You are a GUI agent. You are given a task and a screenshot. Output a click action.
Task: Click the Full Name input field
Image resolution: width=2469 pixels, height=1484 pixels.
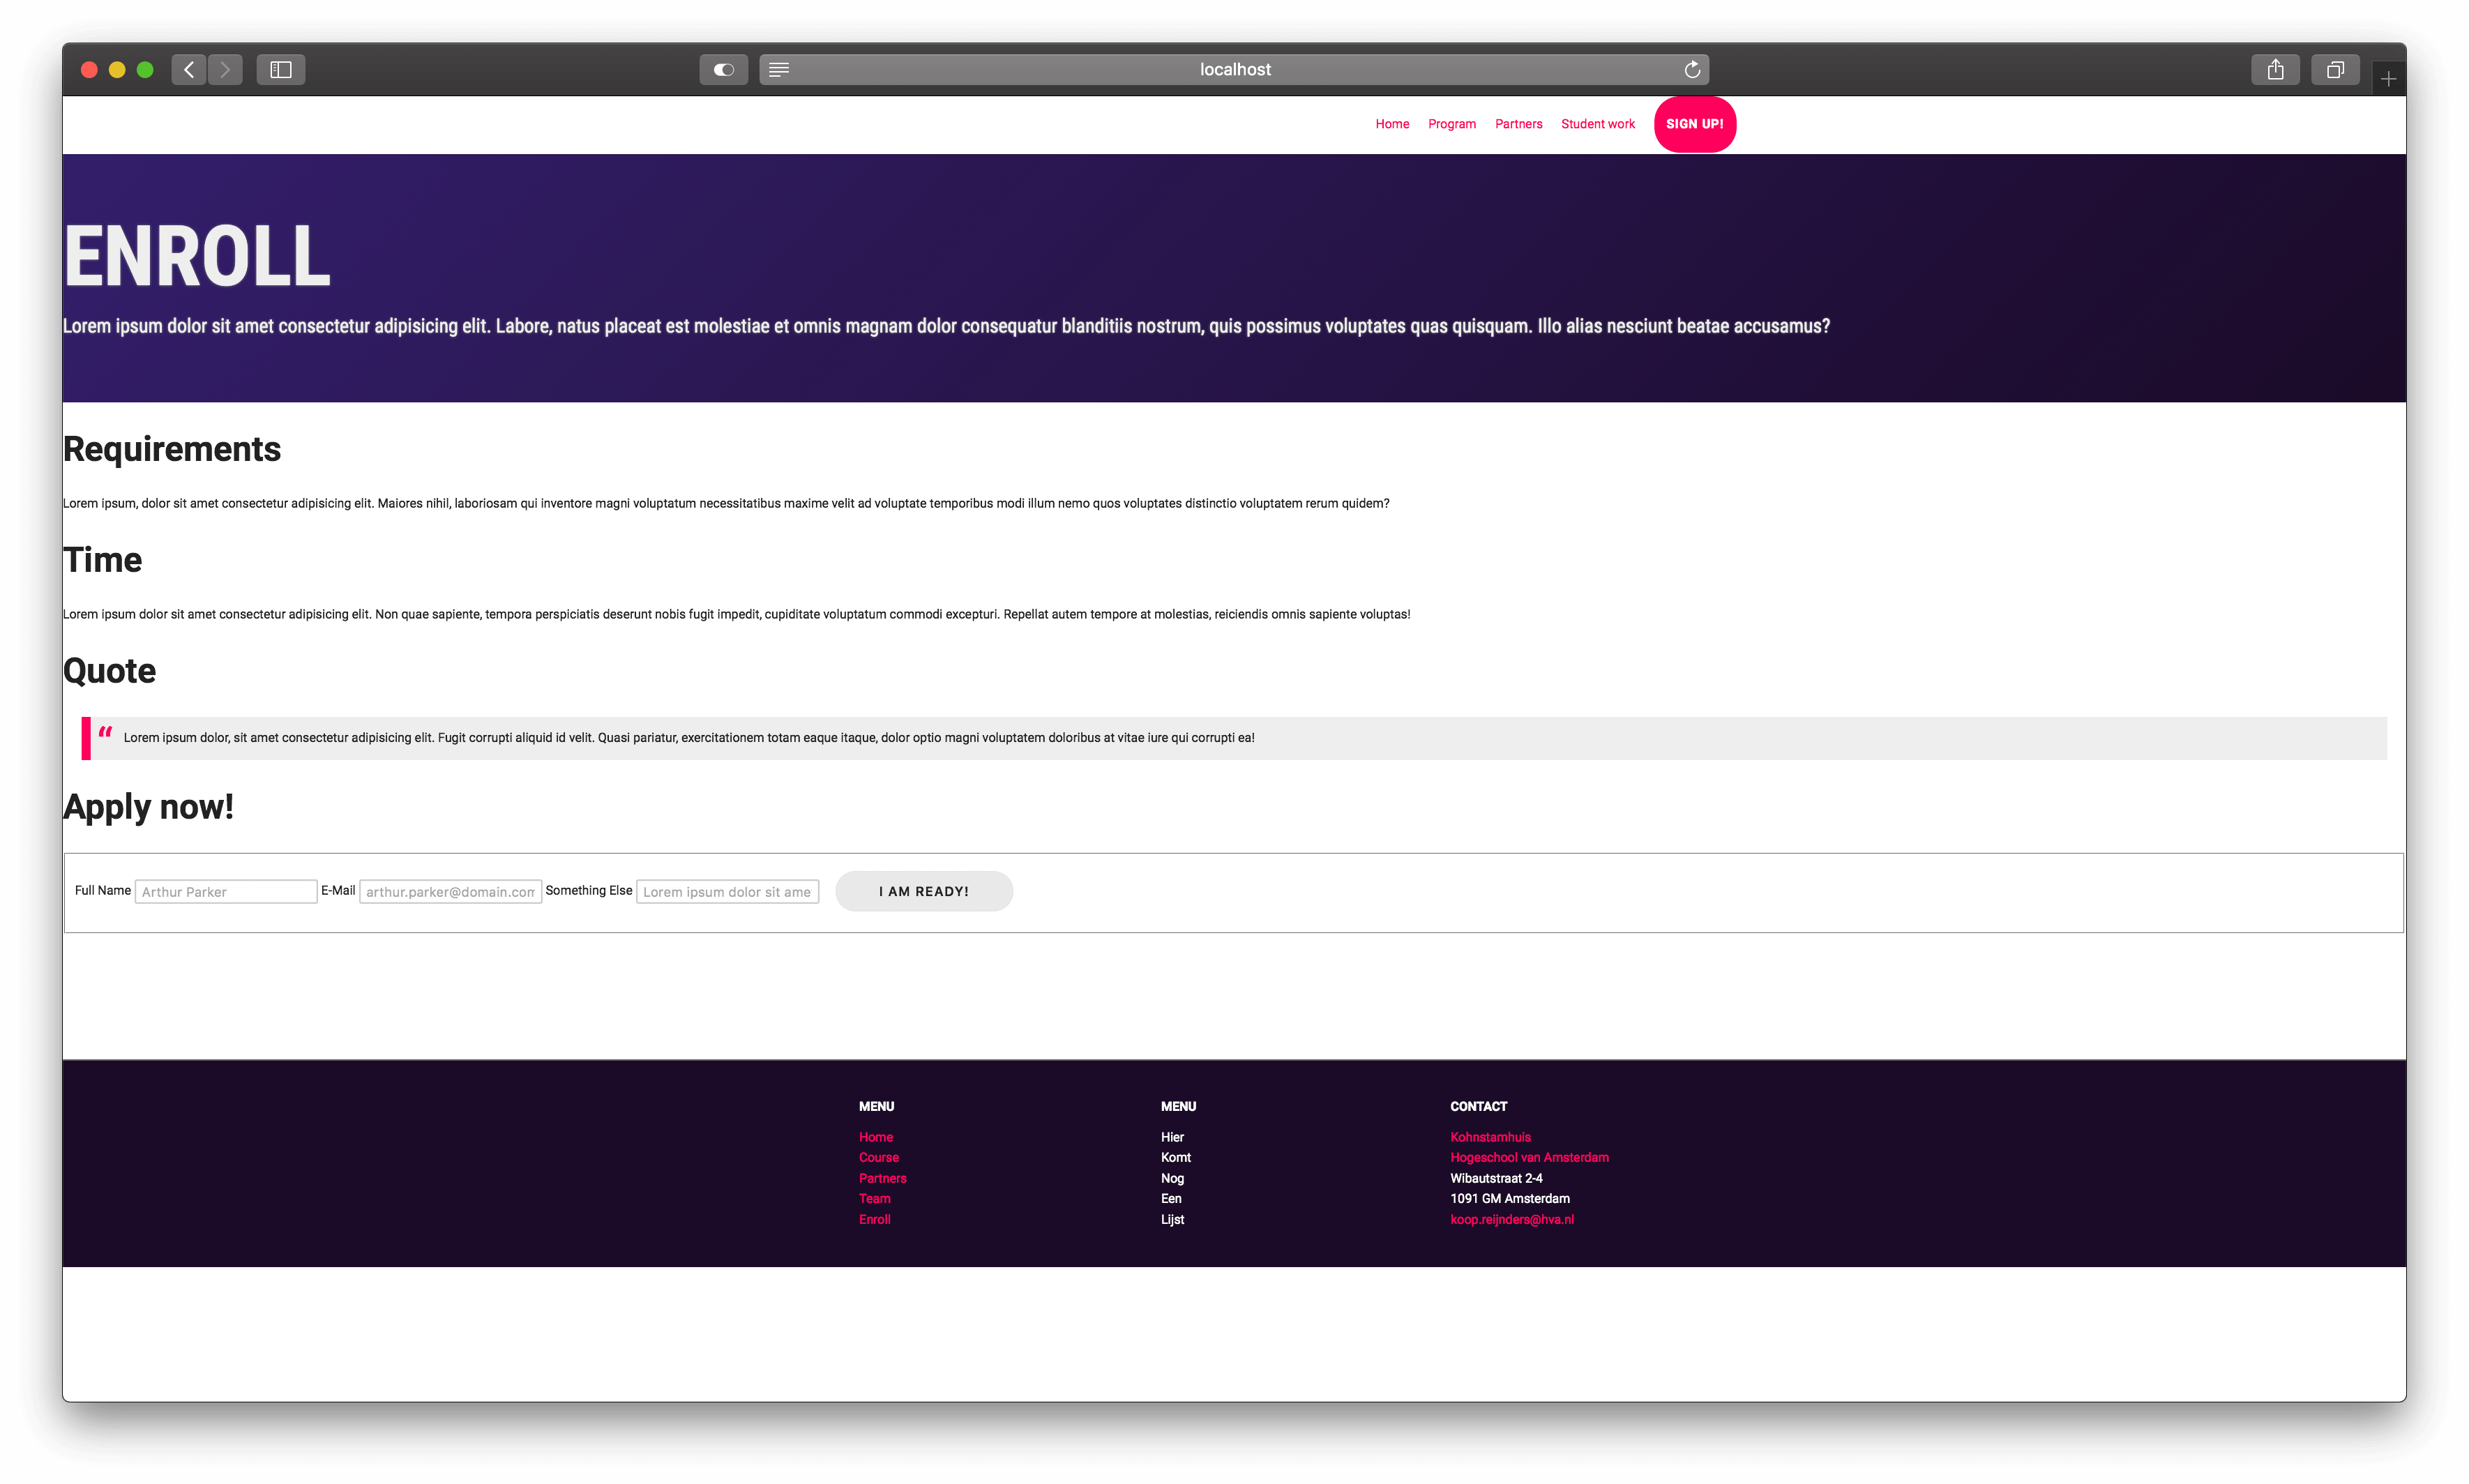(x=226, y=891)
